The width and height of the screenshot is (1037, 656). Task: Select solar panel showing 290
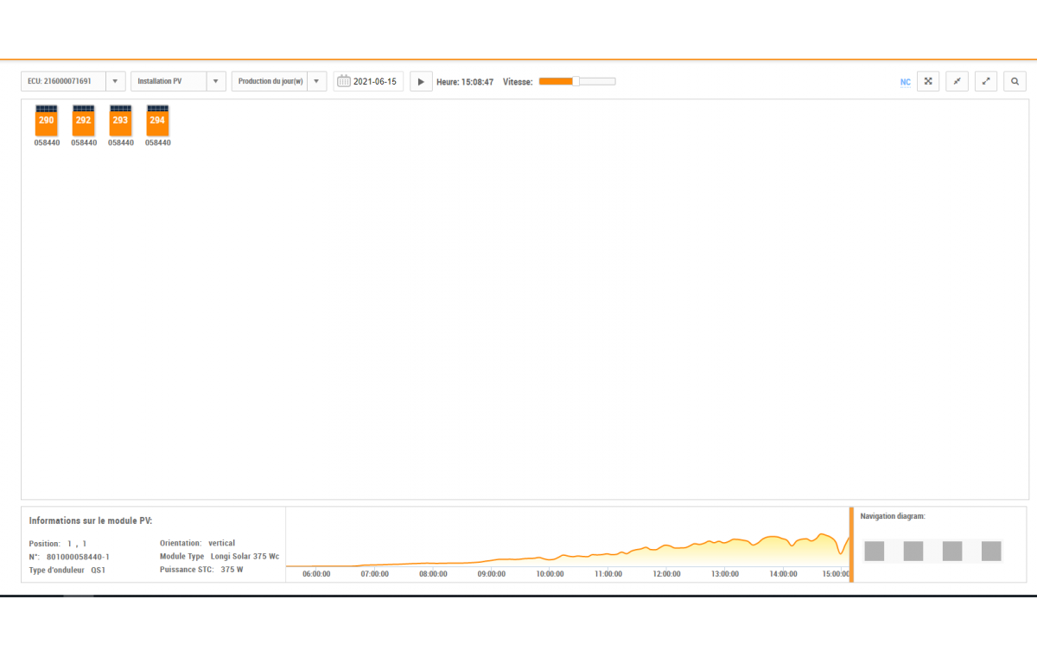pos(47,120)
